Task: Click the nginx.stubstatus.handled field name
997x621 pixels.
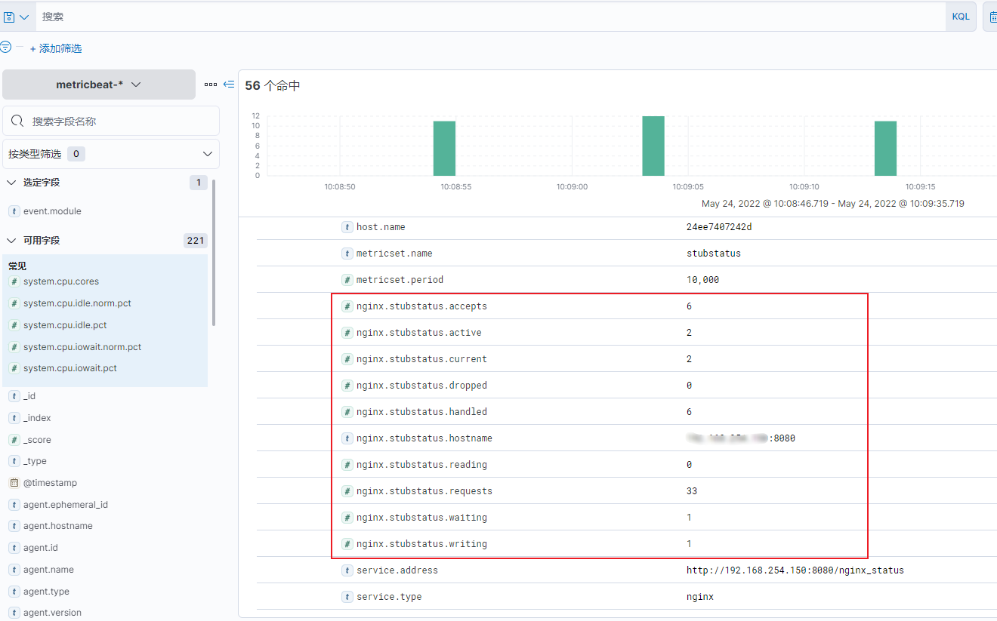Action: pos(421,412)
